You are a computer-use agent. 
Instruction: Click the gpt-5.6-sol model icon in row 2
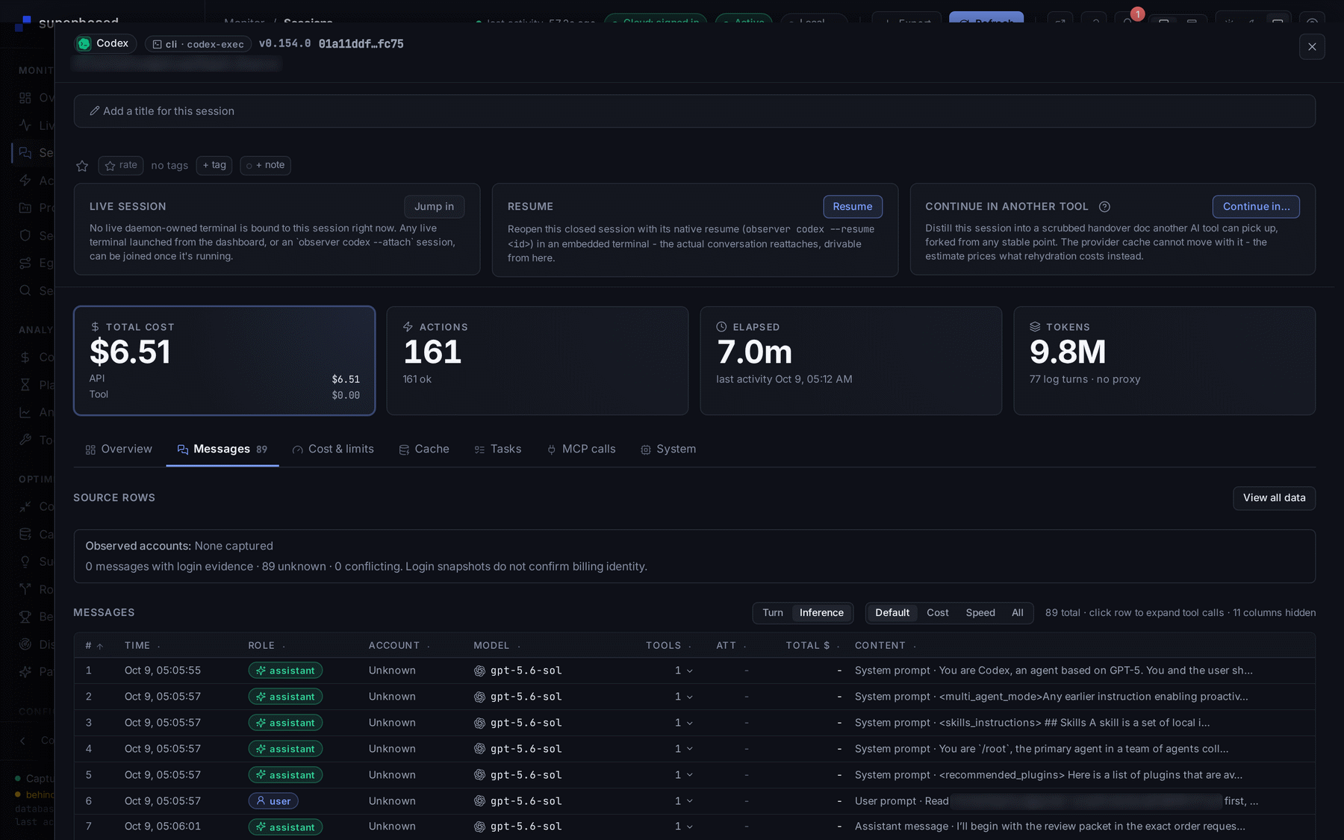pyautogui.click(x=479, y=697)
